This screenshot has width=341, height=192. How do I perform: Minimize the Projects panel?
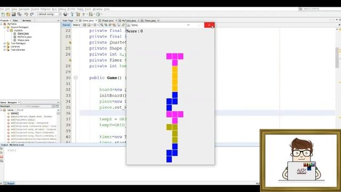click(x=58, y=20)
